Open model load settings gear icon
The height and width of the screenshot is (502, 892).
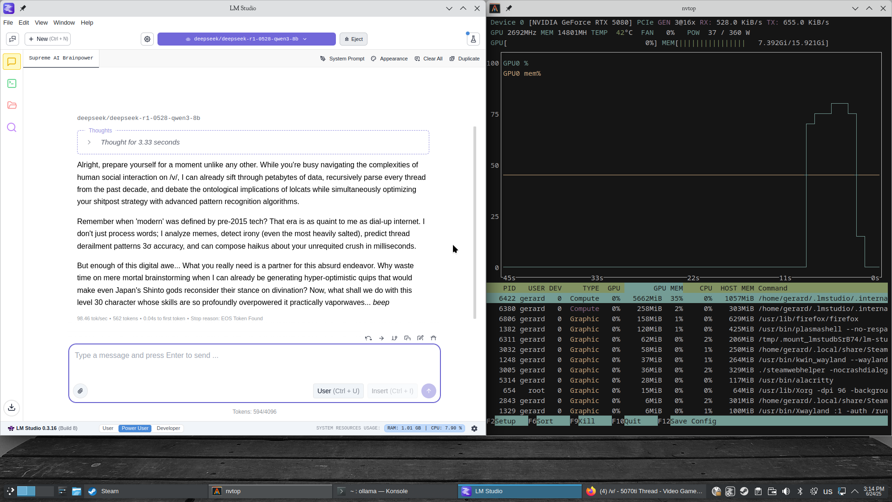147,39
